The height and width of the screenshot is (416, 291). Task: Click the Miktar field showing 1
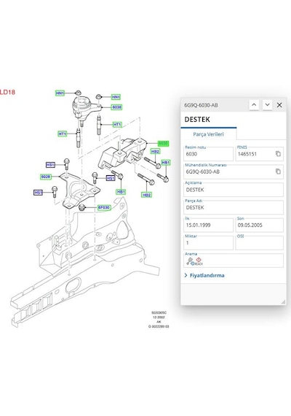click(x=209, y=243)
